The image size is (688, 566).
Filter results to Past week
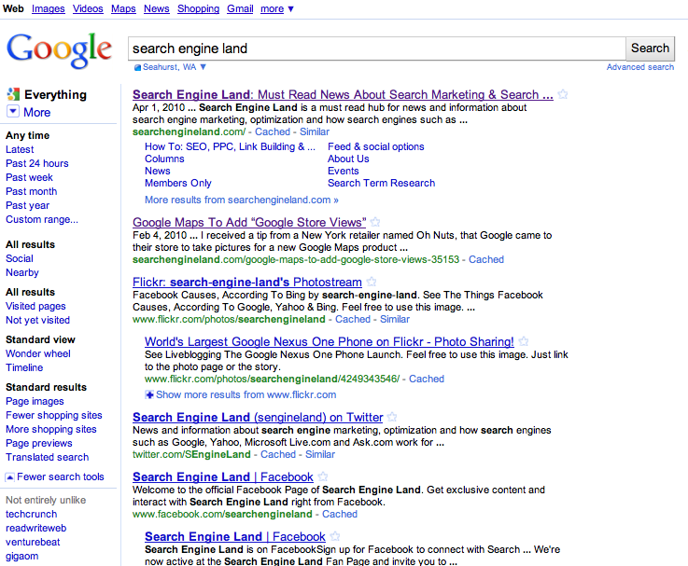tap(29, 177)
